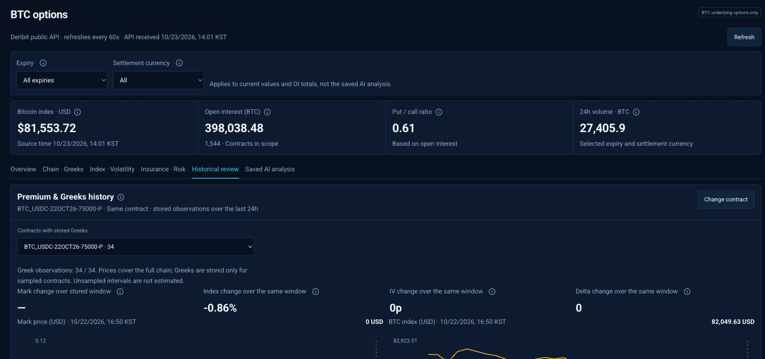Viewport: 765px width, 359px height.
Task: Click the Index change info icon
Action: (315, 292)
